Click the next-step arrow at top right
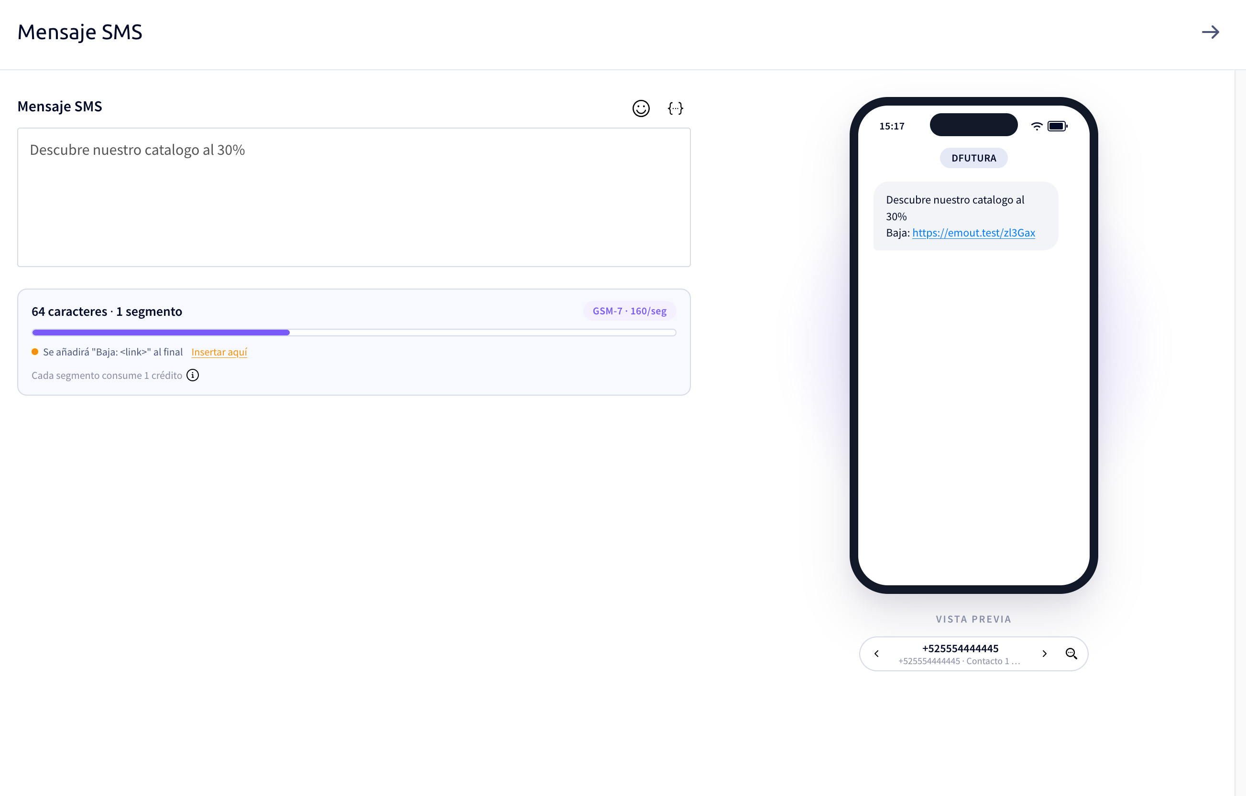 (x=1210, y=32)
